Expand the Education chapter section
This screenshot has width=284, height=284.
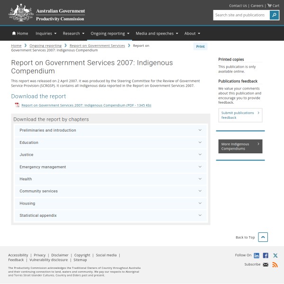[x=111, y=142]
